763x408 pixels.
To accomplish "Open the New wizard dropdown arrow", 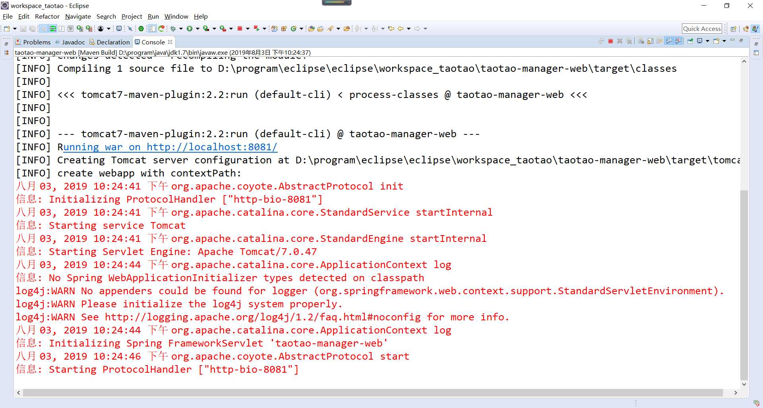I will tap(15, 29).
